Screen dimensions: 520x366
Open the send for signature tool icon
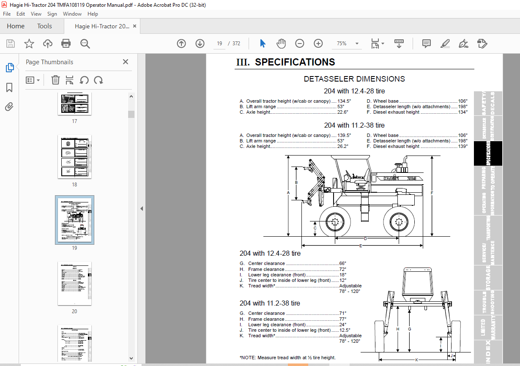pyautogui.click(x=482, y=44)
